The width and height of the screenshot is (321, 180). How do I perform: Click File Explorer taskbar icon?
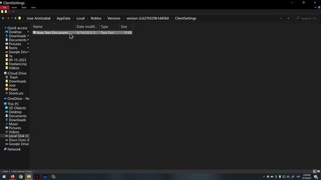(x=29, y=176)
